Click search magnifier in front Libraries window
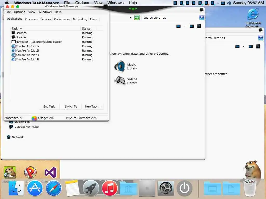266x199 pixels. pyautogui.click(x=202, y=18)
